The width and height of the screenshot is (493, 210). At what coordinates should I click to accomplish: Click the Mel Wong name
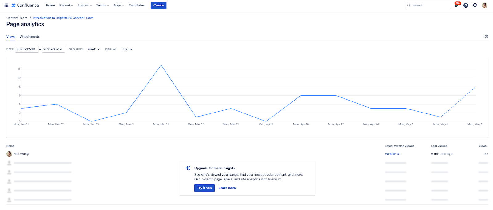tap(21, 154)
